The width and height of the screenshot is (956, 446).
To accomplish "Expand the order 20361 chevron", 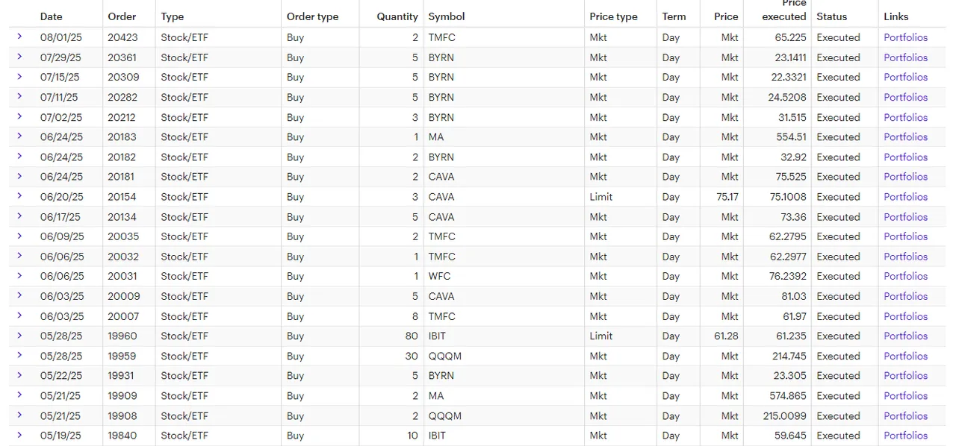I will click(x=19, y=57).
